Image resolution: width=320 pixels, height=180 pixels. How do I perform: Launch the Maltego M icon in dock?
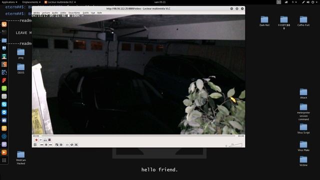[x=4, y=48]
